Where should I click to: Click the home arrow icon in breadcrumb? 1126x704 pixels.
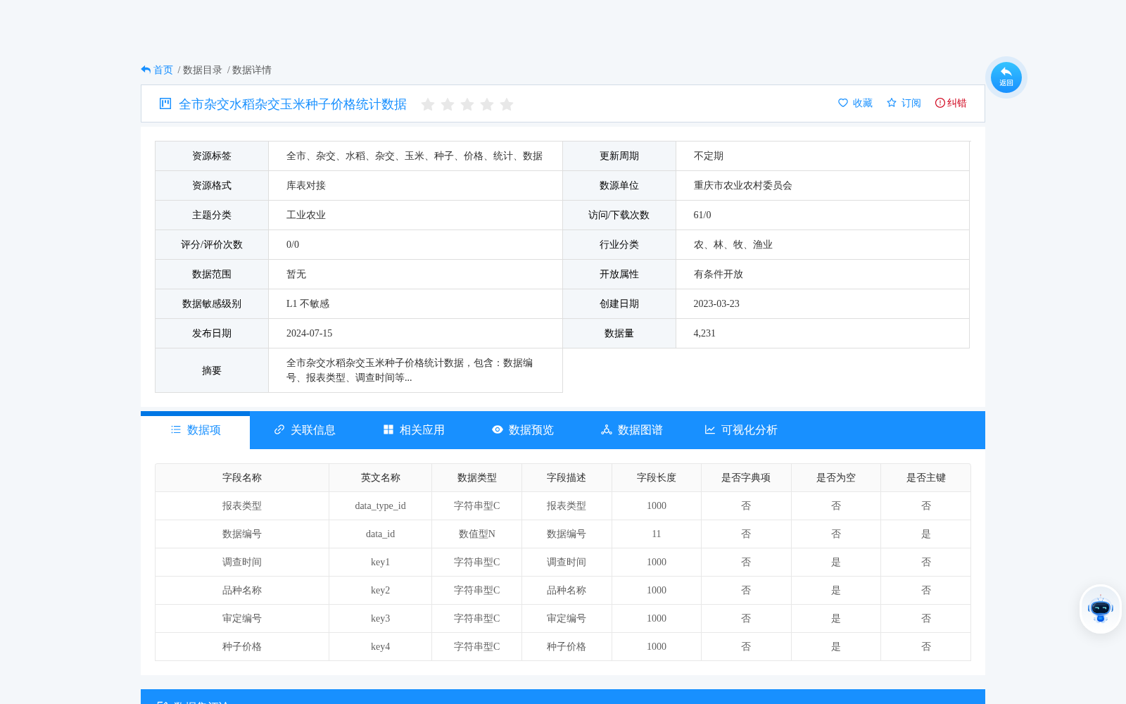[x=146, y=70]
